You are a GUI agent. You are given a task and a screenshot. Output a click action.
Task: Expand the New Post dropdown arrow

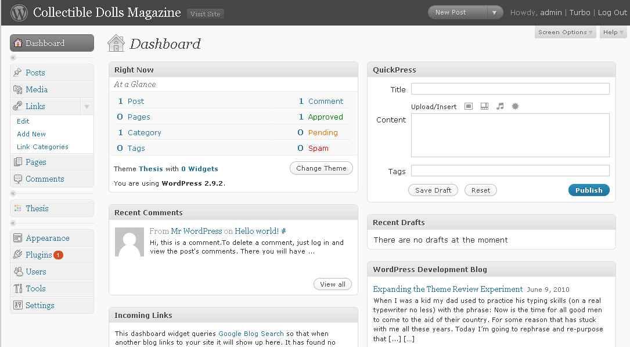tap(495, 12)
